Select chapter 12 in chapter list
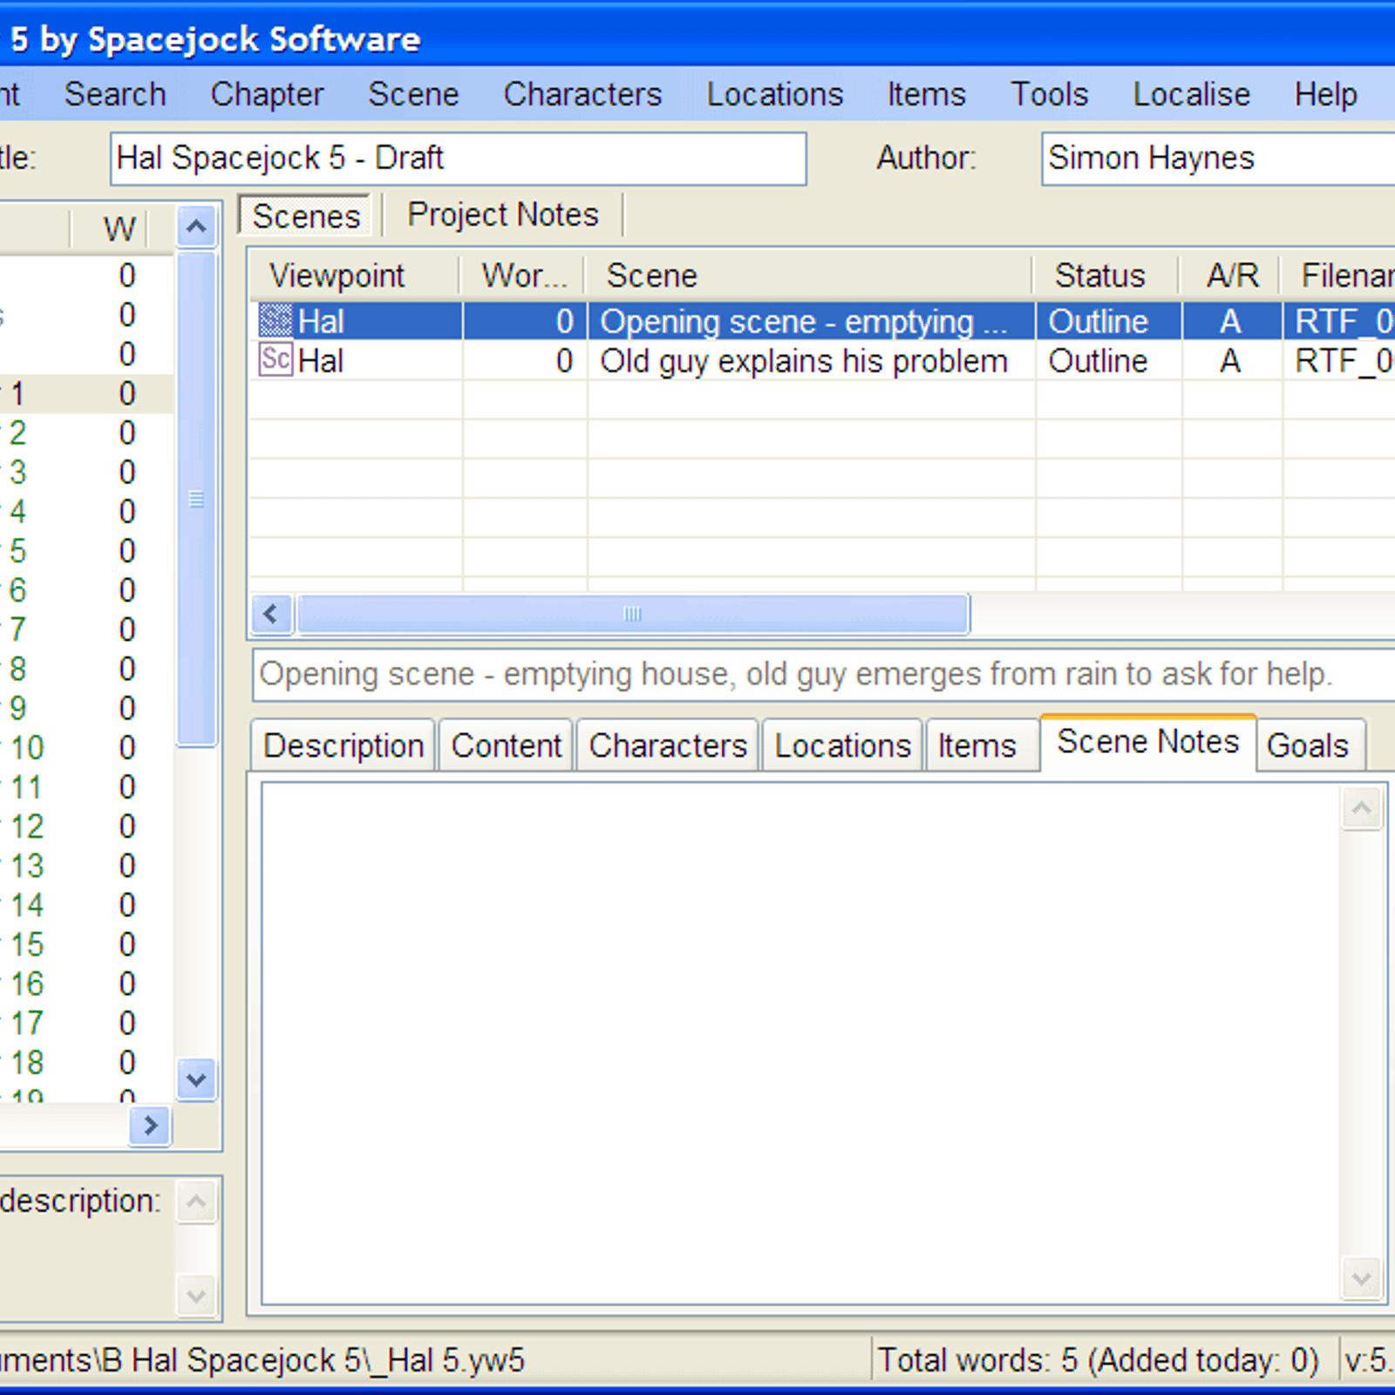Viewport: 1395px width, 1395px height. point(85,827)
